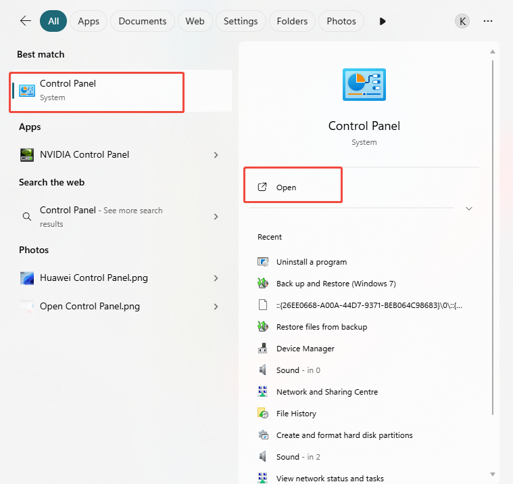Click the Network and Sharing Centre icon
513x484 pixels.
264,392
